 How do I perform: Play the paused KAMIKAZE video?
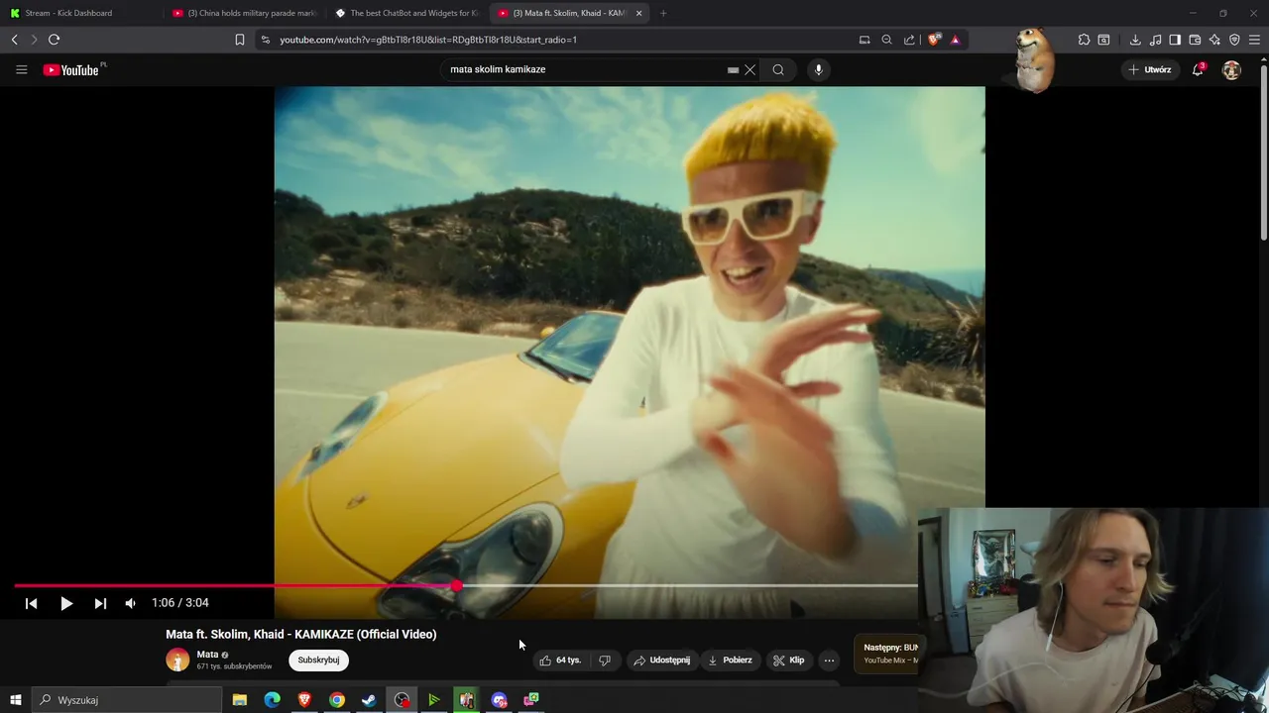[65, 603]
